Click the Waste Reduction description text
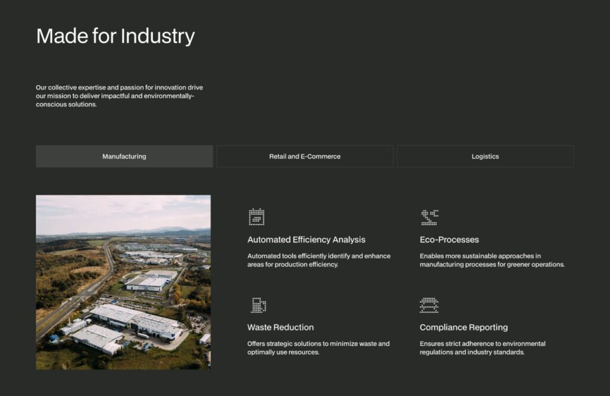 tap(318, 348)
